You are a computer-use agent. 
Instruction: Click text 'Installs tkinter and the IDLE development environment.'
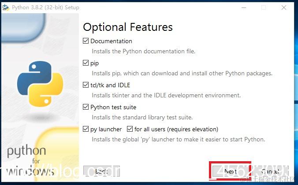tap(166, 95)
